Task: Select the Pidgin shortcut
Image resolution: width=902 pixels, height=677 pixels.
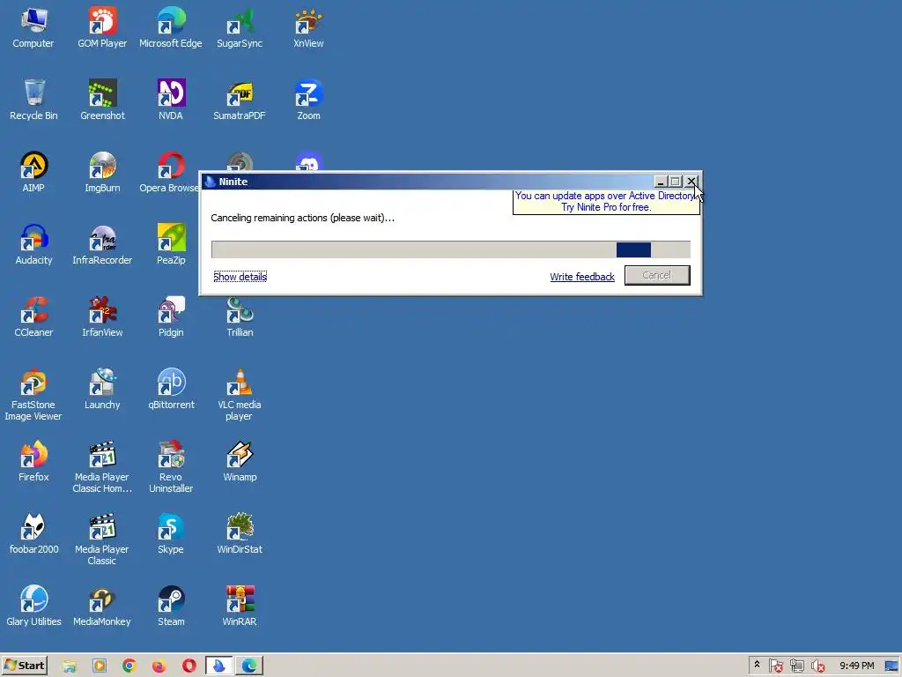Action: coord(171,316)
